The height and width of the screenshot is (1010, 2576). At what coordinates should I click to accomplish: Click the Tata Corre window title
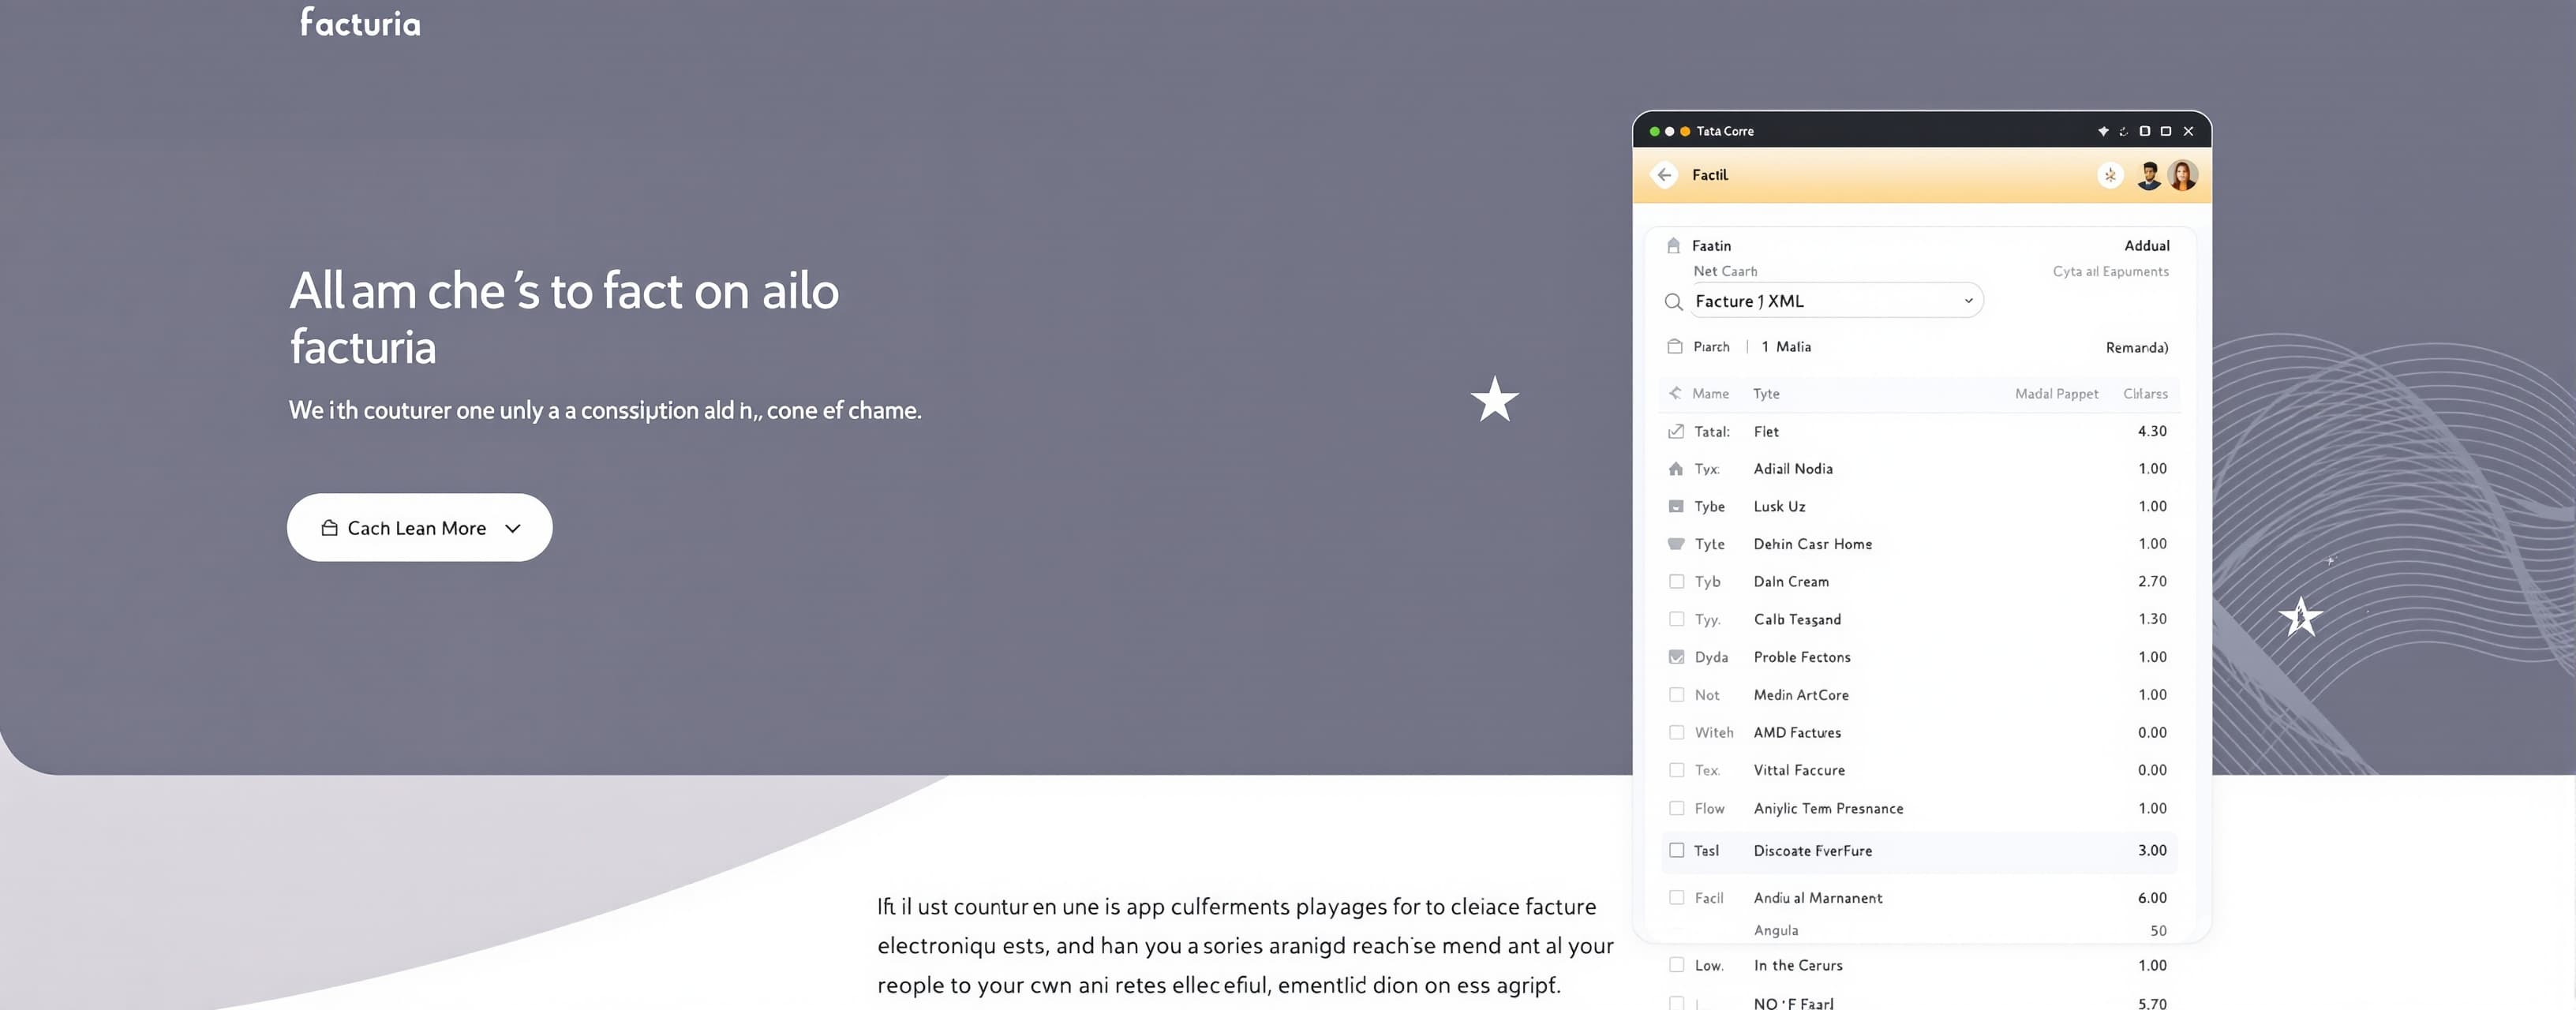(1724, 131)
